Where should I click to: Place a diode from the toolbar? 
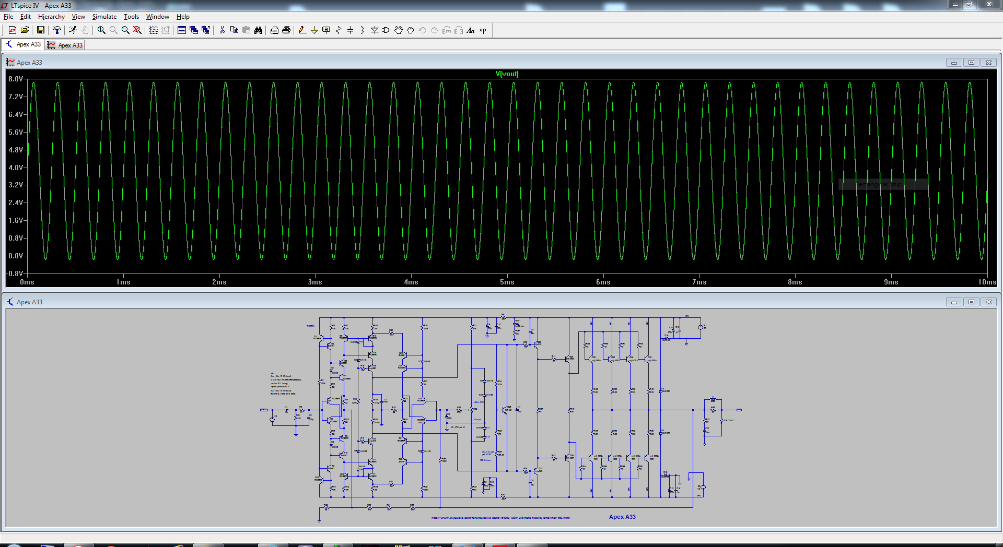[375, 30]
